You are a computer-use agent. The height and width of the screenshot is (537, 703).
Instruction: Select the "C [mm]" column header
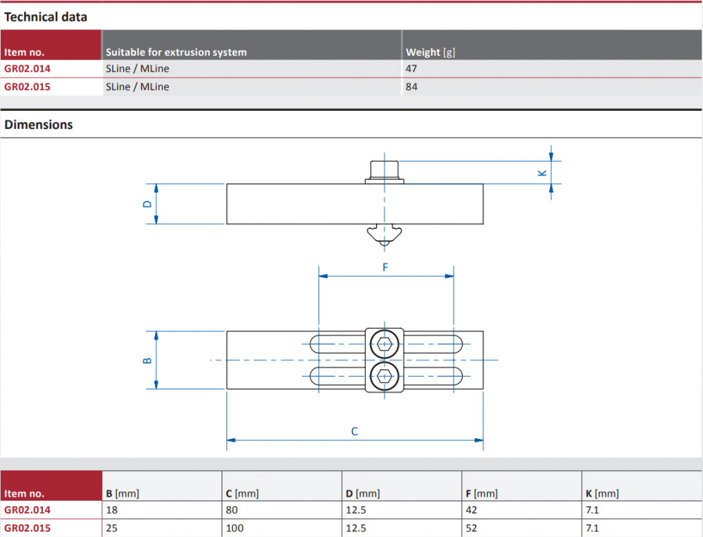242,493
